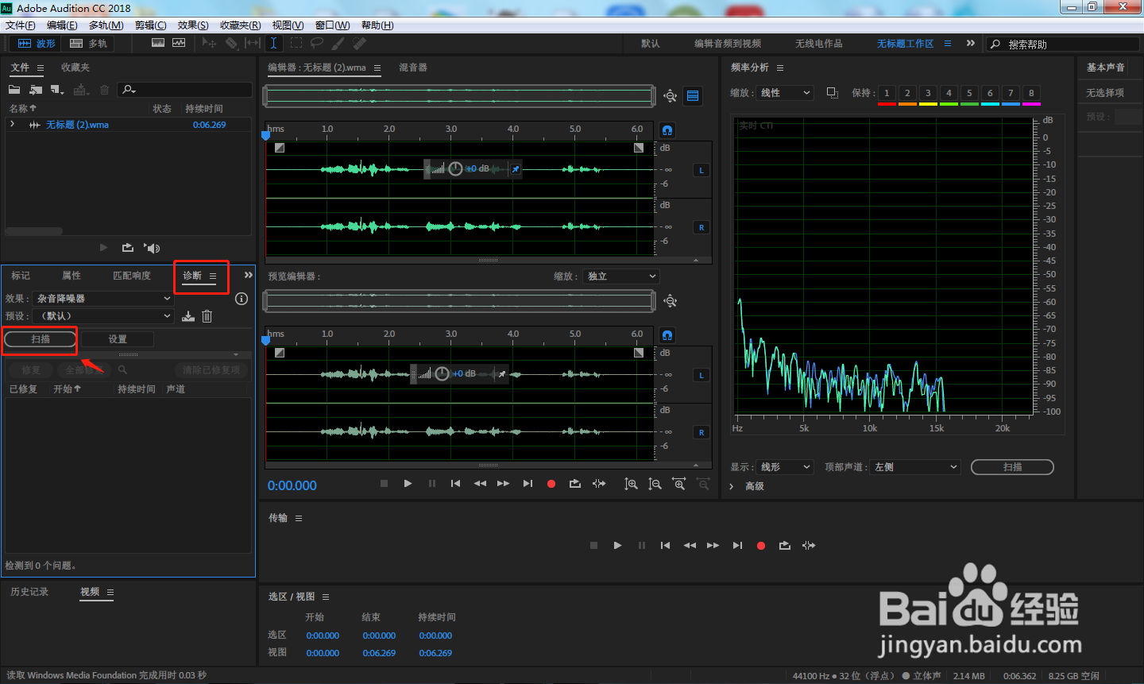Zoom in amplitude in editor
1144x684 pixels.
pyautogui.click(x=631, y=484)
